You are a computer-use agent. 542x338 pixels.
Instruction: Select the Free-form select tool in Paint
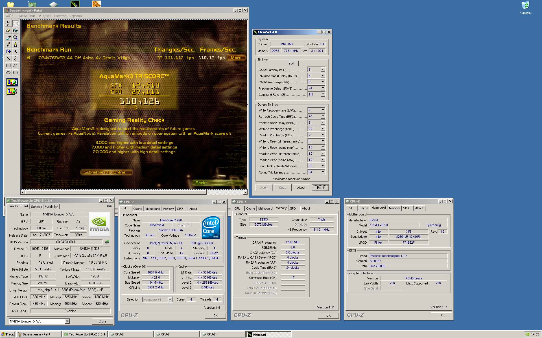point(8,23)
